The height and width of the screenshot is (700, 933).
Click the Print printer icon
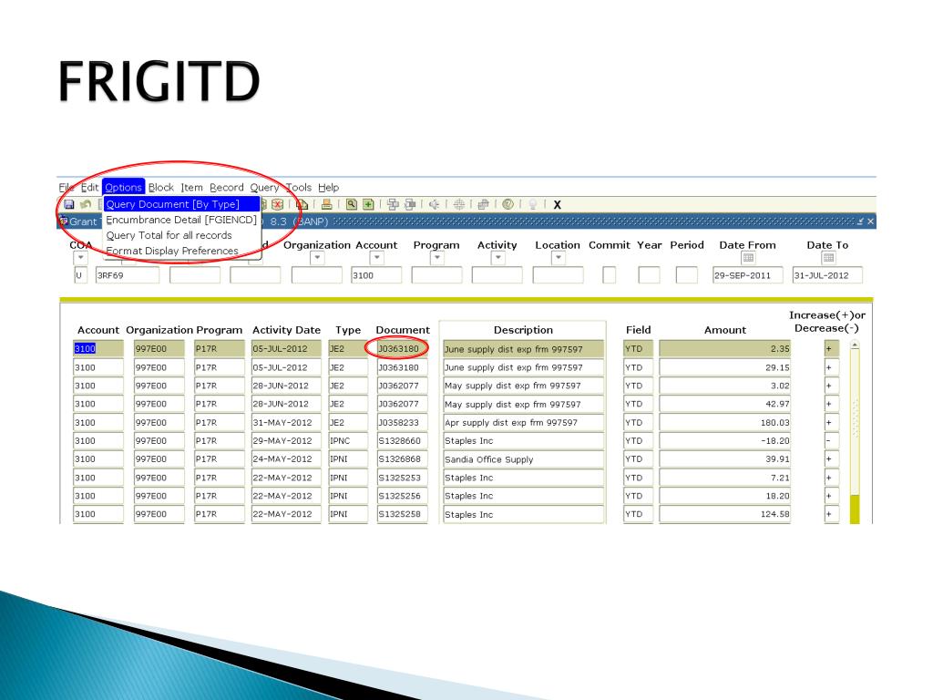pyautogui.click(x=327, y=204)
